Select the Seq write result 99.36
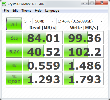This screenshot has height=100, width=110. 84,38
